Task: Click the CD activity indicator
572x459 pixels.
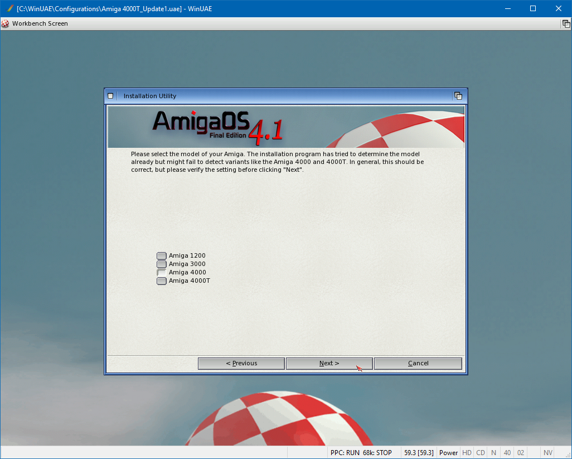Action: [x=480, y=453]
